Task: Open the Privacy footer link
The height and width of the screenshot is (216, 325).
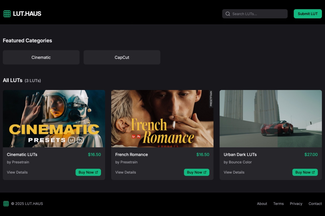Action: (296, 204)
